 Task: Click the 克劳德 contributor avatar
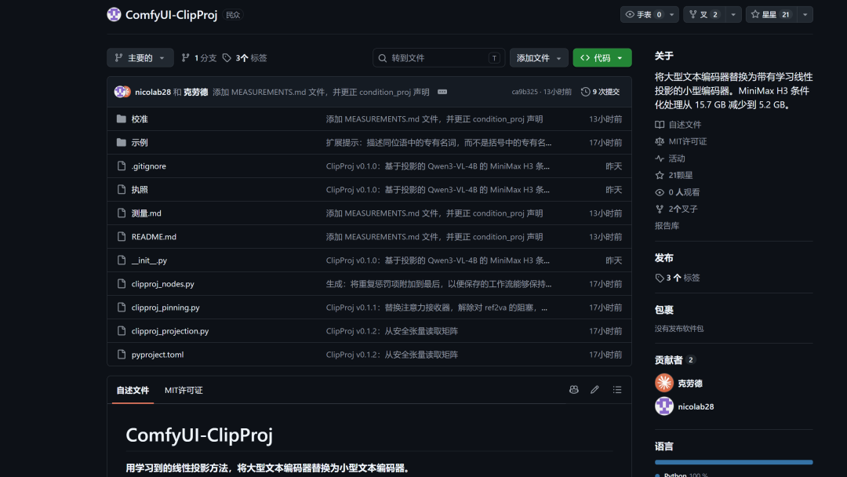664,383
